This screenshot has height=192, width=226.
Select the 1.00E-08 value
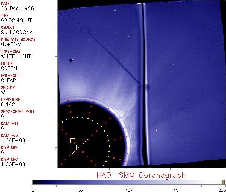[x=13, y=164]
